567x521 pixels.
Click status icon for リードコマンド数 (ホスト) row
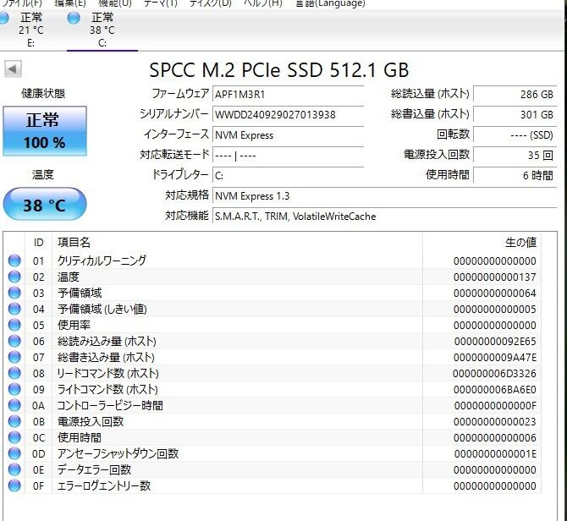click(x=14, y=373)
